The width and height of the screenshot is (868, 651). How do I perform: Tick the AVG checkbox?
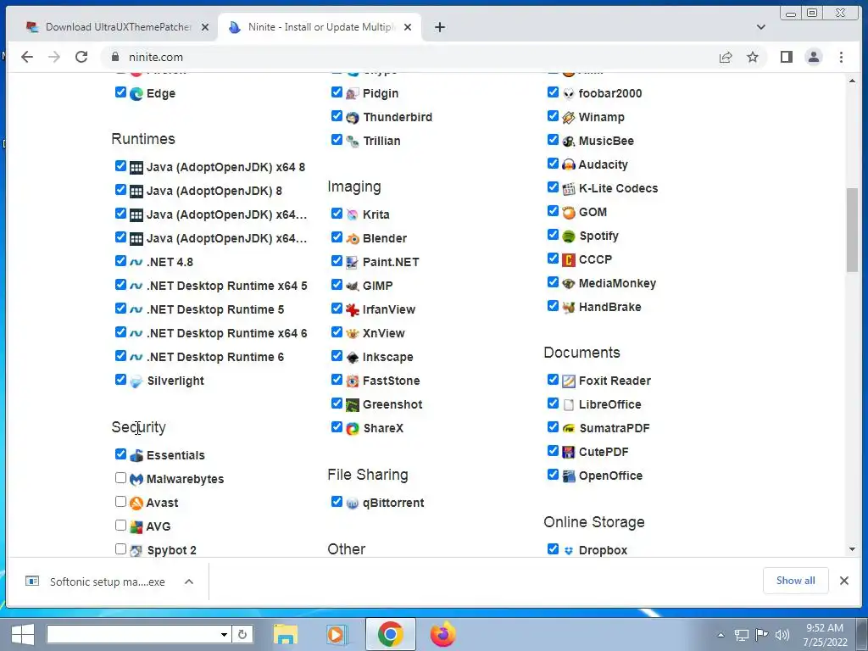coord(120,526)
